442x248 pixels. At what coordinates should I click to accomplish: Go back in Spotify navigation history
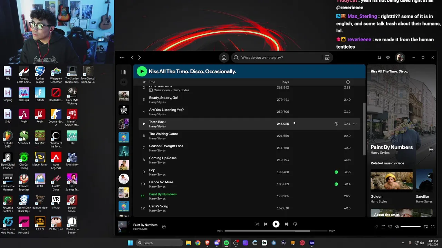pyautogui.click(x=132, y=58)
